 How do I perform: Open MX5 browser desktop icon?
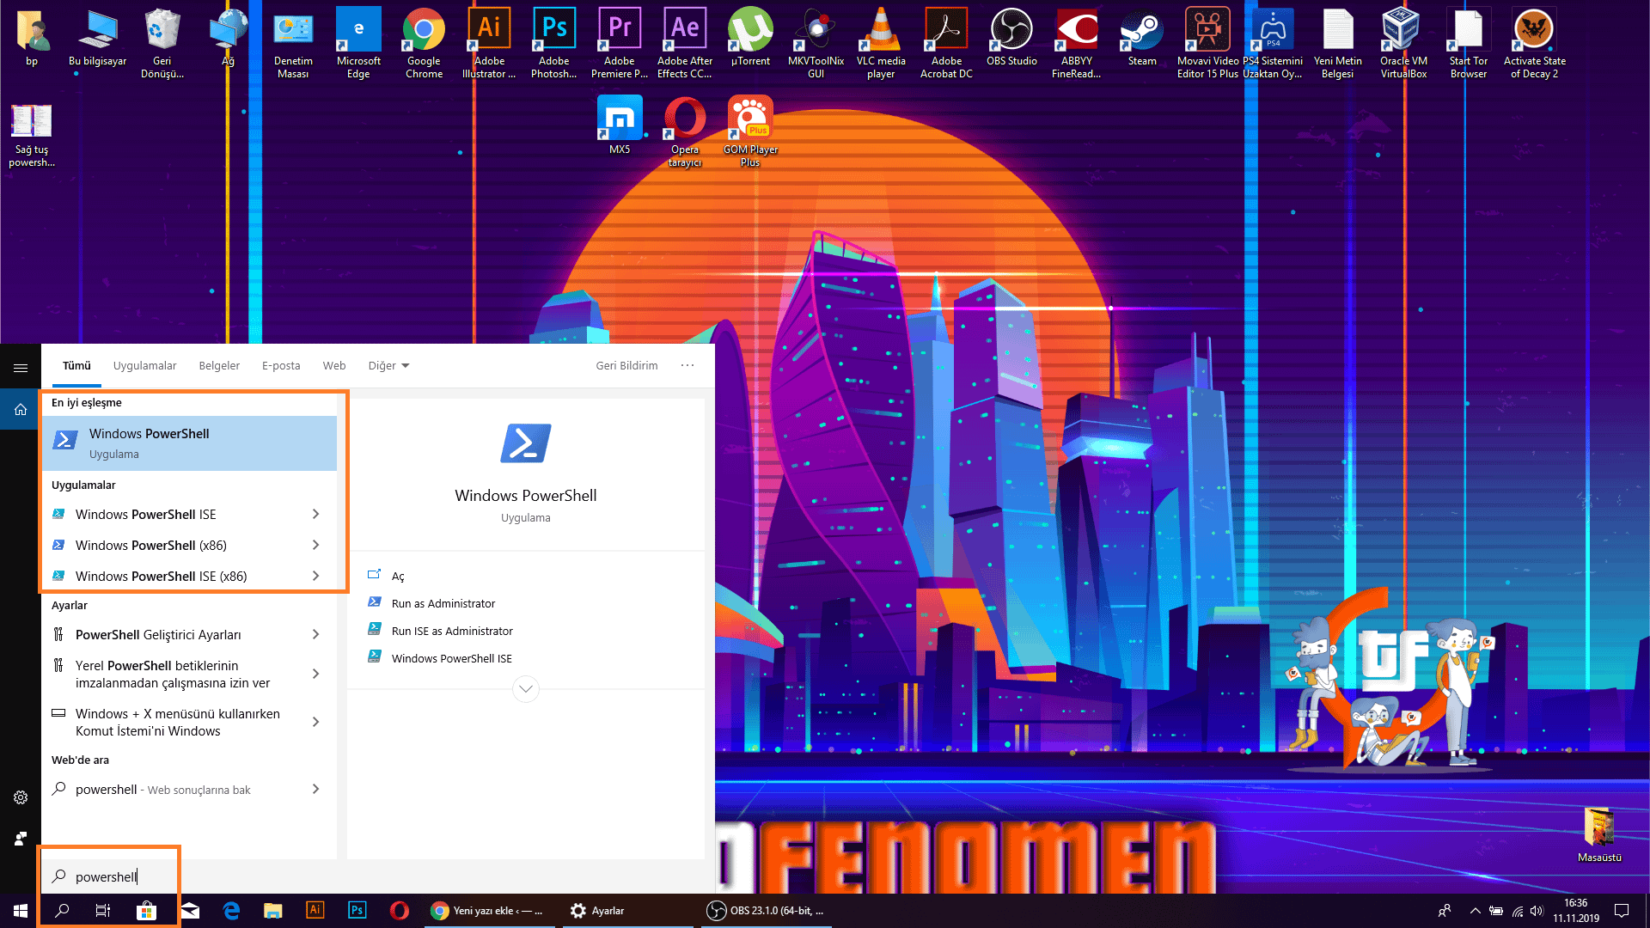click(x=620, y=125)
